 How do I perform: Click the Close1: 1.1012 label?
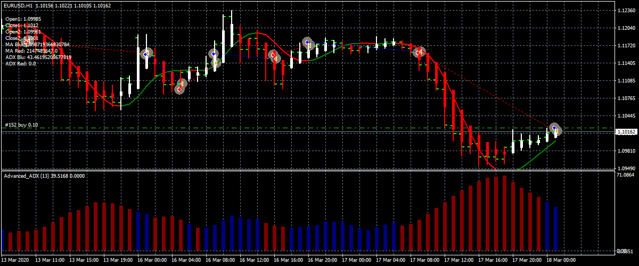coord(22,25)
